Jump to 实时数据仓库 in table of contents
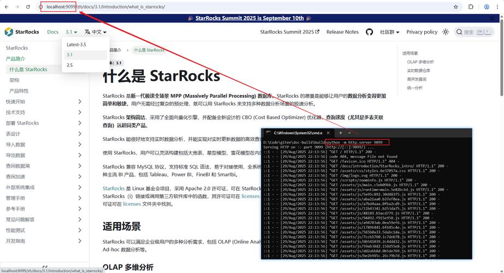 click(x=418, y=70)
